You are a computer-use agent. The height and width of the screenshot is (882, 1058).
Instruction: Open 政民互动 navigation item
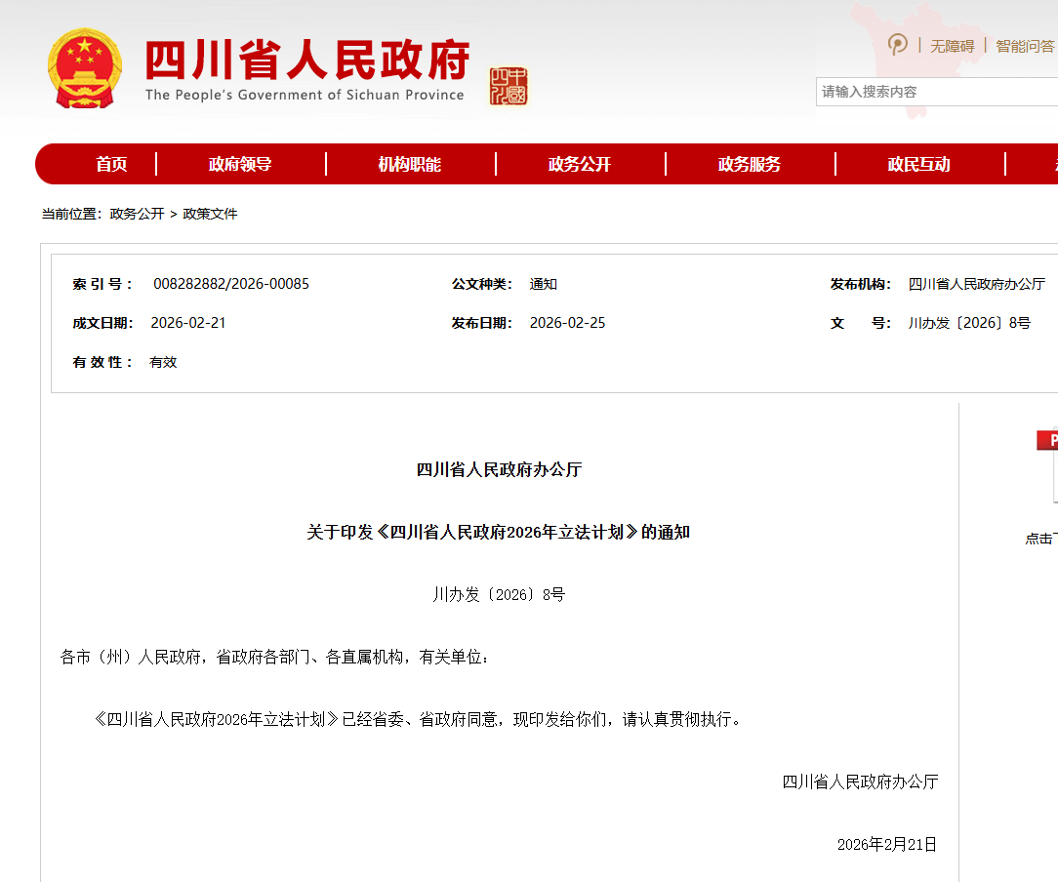tap(918, 164)
